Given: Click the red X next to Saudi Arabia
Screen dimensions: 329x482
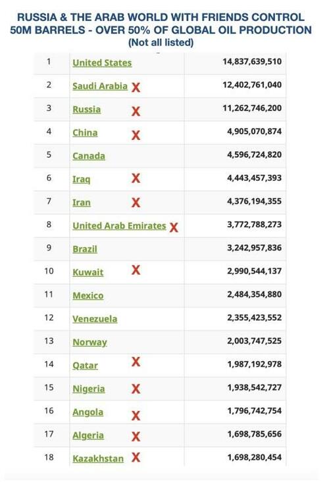Looking at the screenshot, I should [x=136, y=87].
